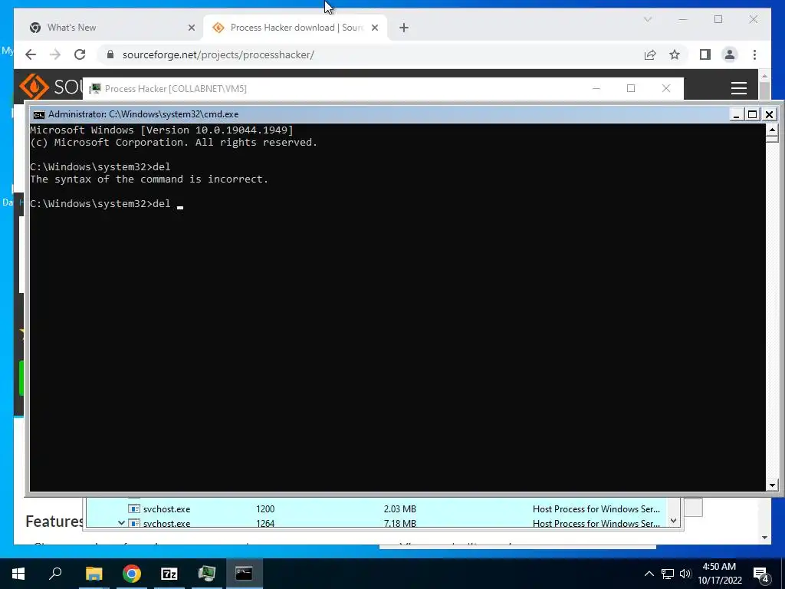785x589 pixels.
Task: Open Chrome side panel icon
Action: pyautogui.click(x=705, y=54)
